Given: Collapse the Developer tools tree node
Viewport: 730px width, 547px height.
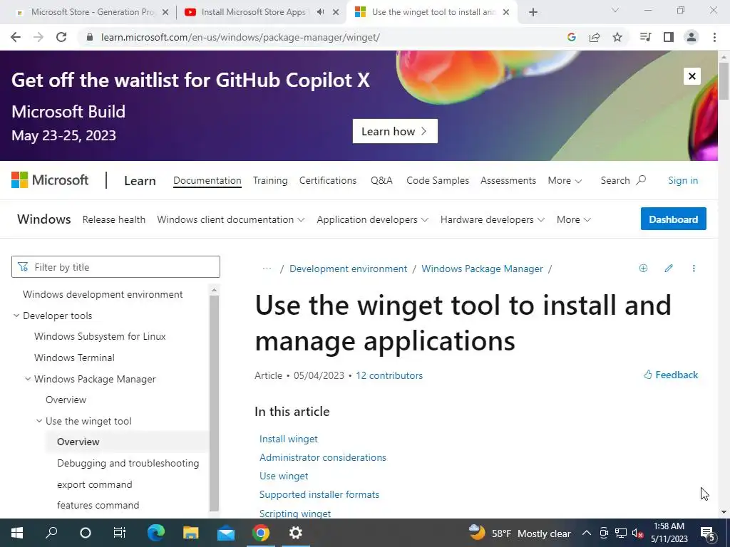Looking at the screenshot, I should point(16,316).
